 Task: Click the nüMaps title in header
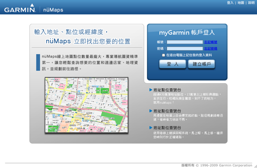[53, 10]
